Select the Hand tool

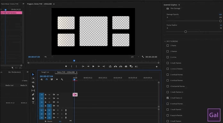click(x=33, y=98)
